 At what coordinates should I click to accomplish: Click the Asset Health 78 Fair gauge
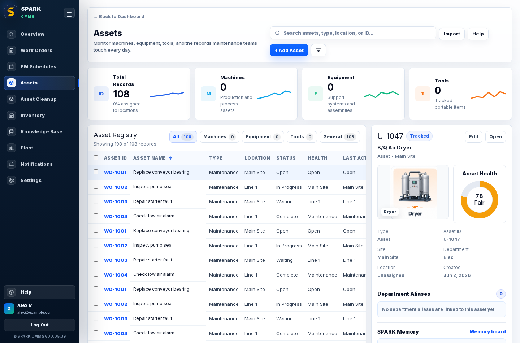pyautogui.click(x=480, y=200)
